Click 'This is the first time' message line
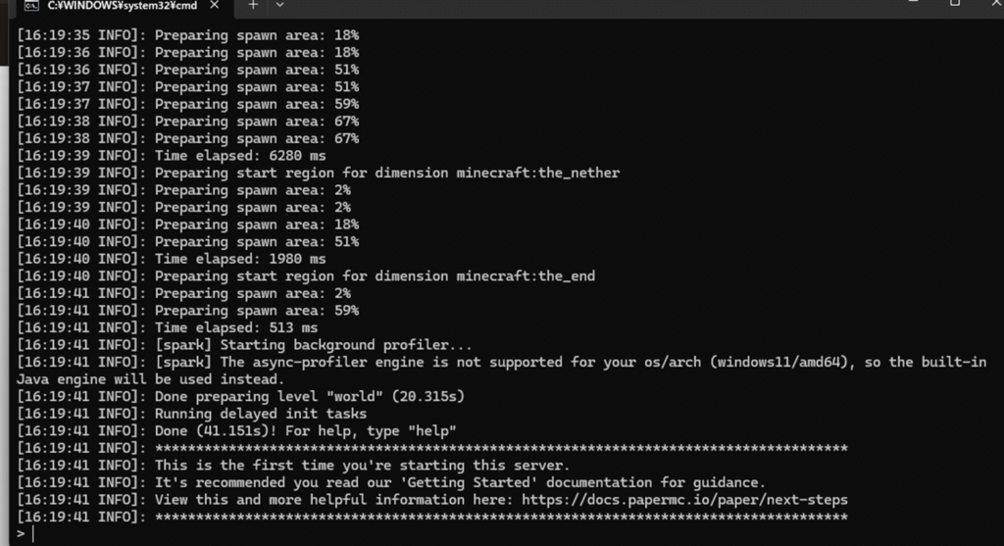The height and width of the screenshot is (546, 1004). tap(293, 466)
